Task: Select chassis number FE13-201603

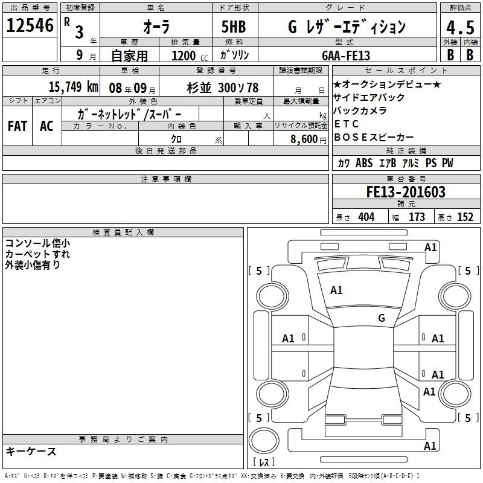Action: (406, 192)
